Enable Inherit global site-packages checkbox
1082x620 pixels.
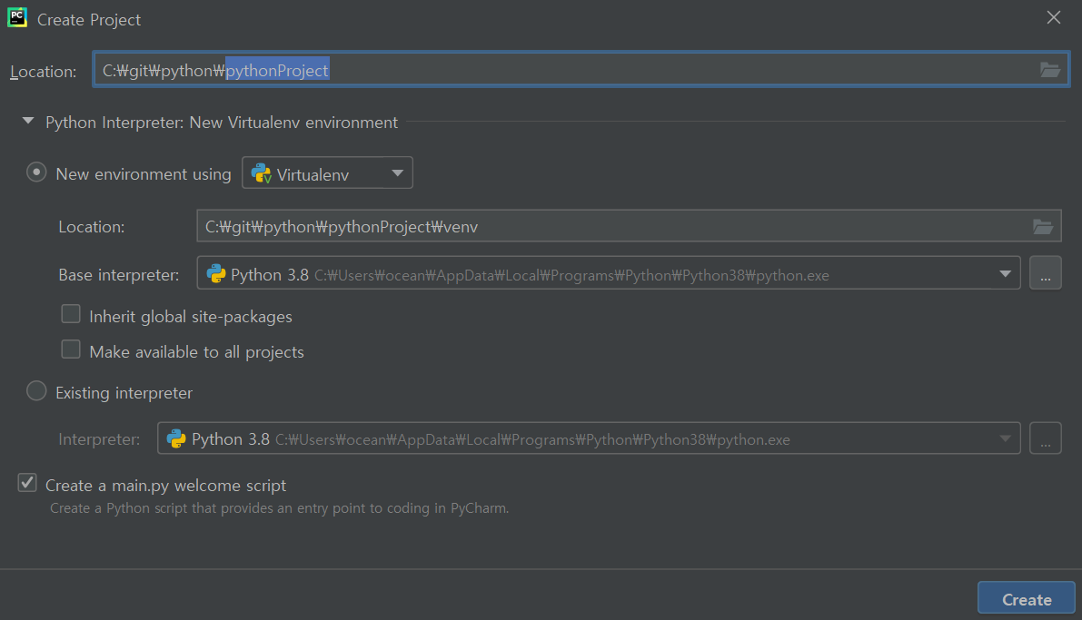[70, 314]
